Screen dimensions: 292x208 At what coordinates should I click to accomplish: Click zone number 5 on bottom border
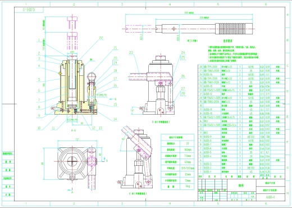tap(218, 204)
